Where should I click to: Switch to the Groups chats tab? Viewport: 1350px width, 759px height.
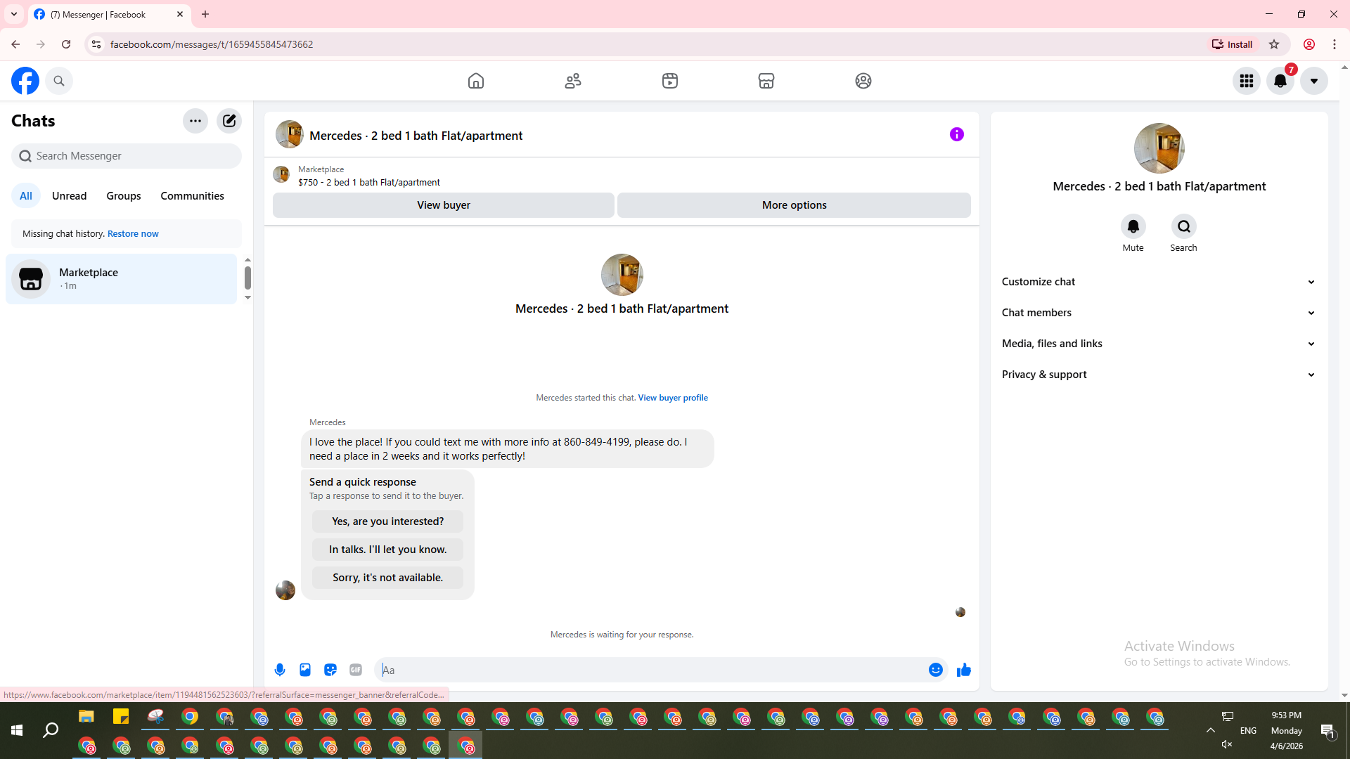point(124,196)
